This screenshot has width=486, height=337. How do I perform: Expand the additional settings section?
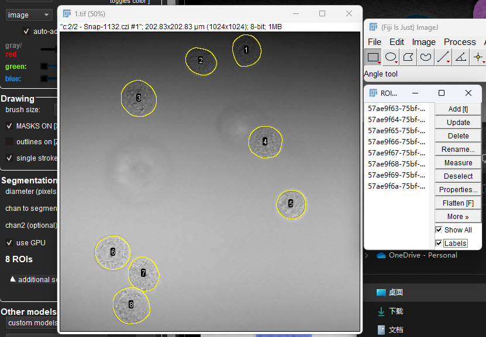[x=13, y=279]
